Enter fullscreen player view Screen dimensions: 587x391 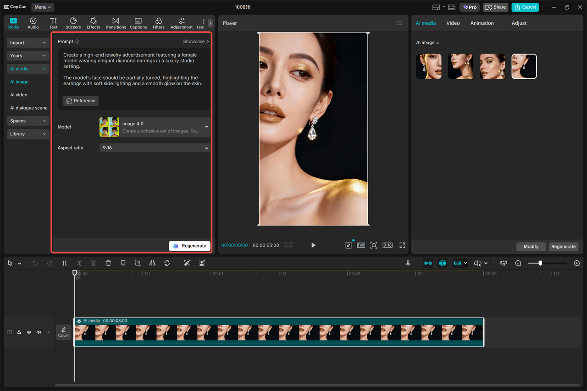click(402, 245)
